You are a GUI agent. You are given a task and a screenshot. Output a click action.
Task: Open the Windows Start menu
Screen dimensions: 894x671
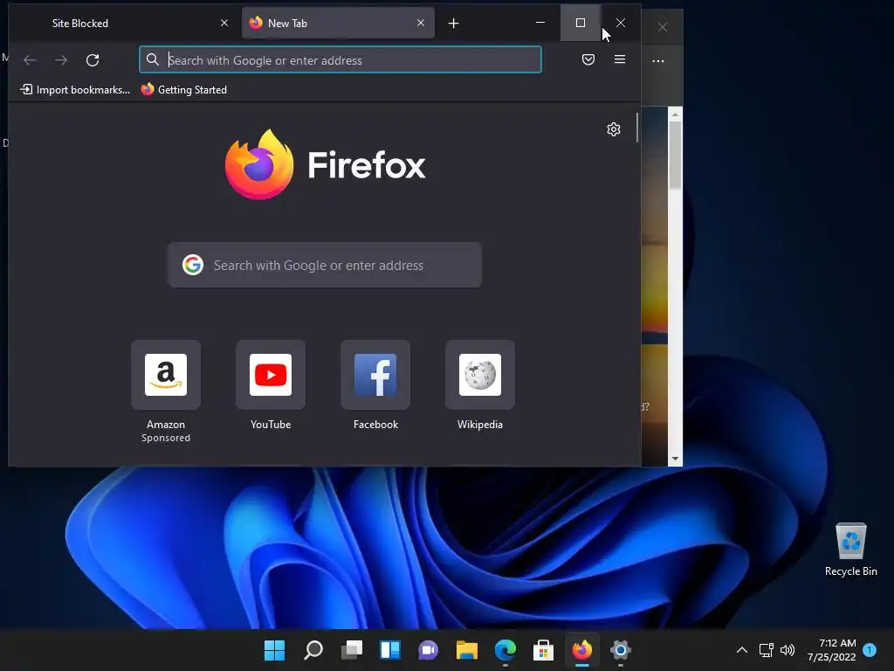pyautogui.click(x=274, y=650)
